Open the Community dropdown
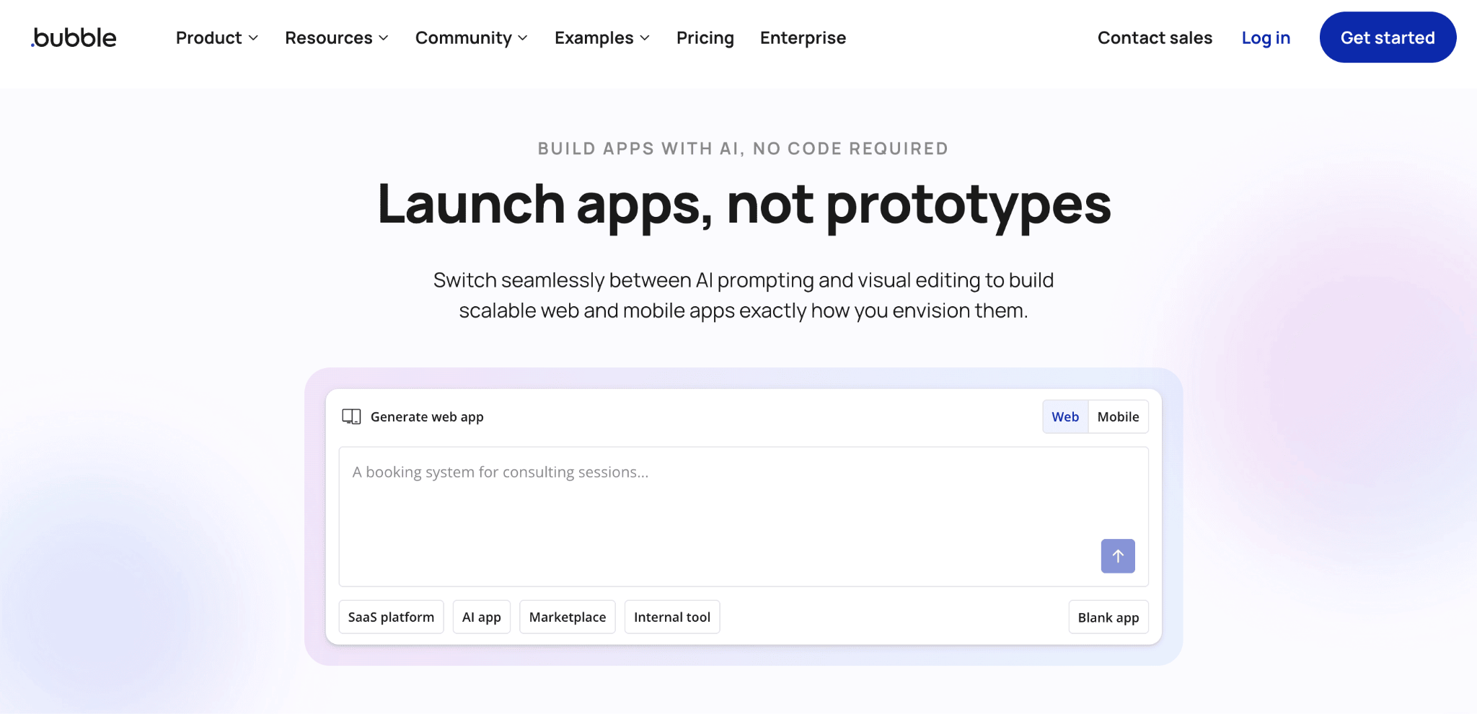 click(x=470, y=37)
